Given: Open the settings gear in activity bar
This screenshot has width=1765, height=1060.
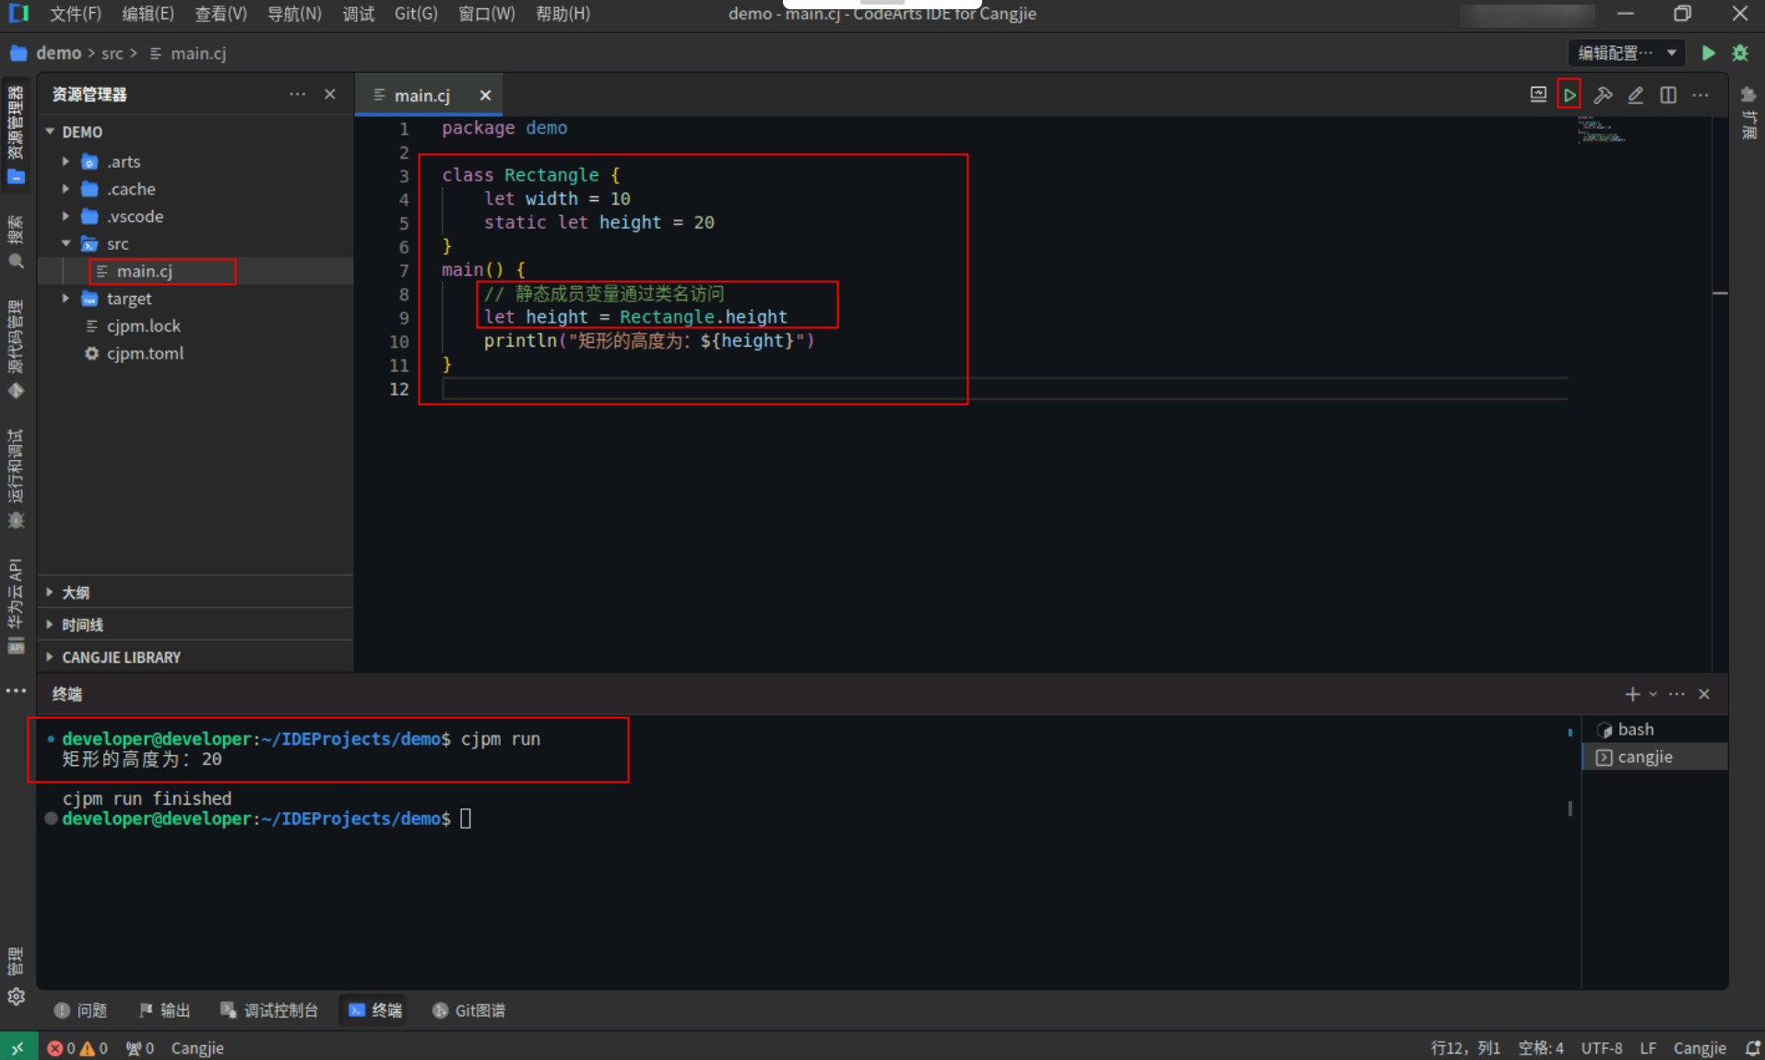Looking at the screenshot, I should click(x=16, y=996).
